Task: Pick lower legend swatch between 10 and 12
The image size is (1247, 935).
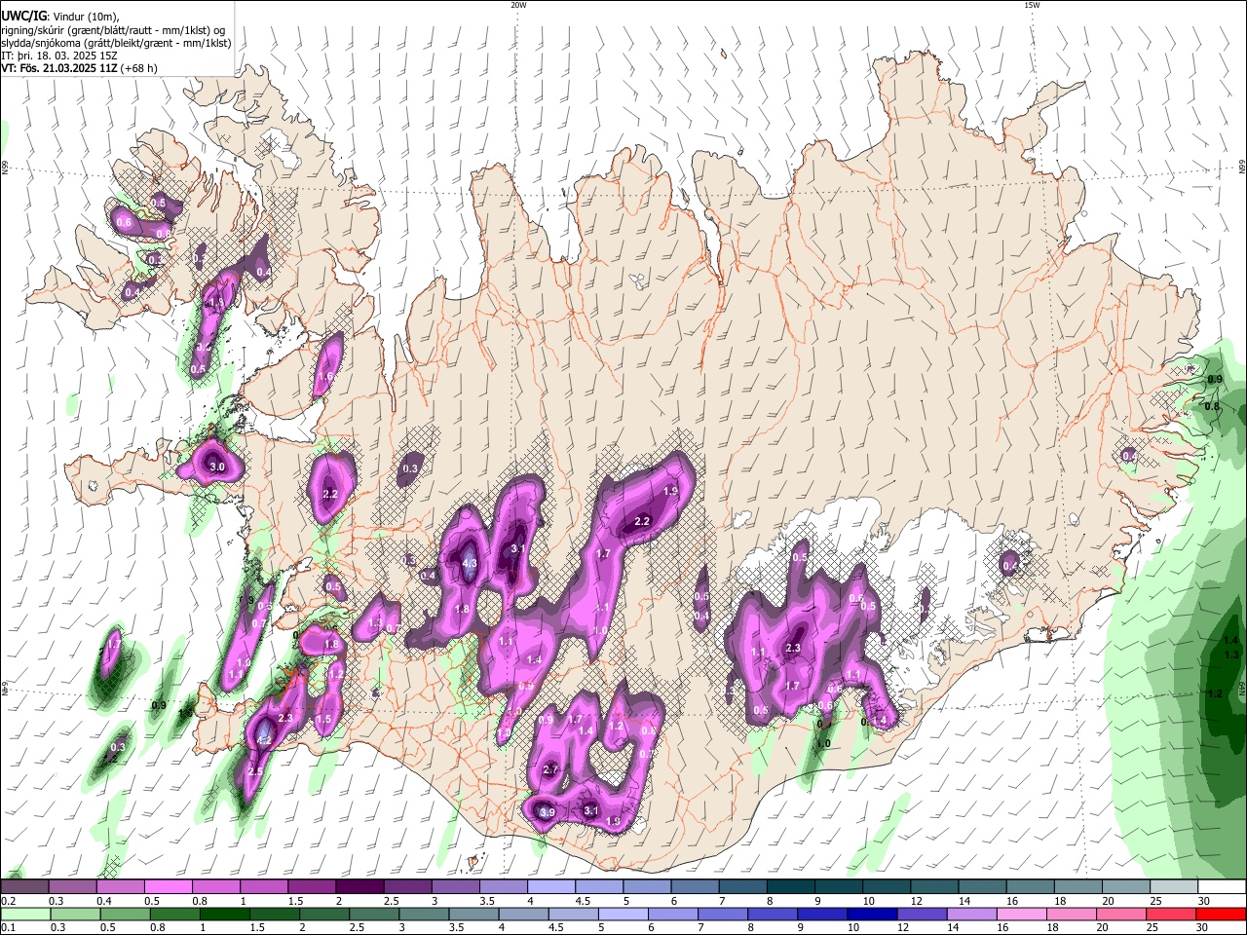Action: tap(872, 915)
